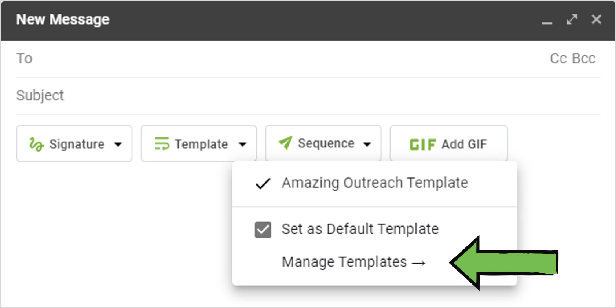Close the New Message window
This screenshot has height=308, width=616.
tap(596, 19)
